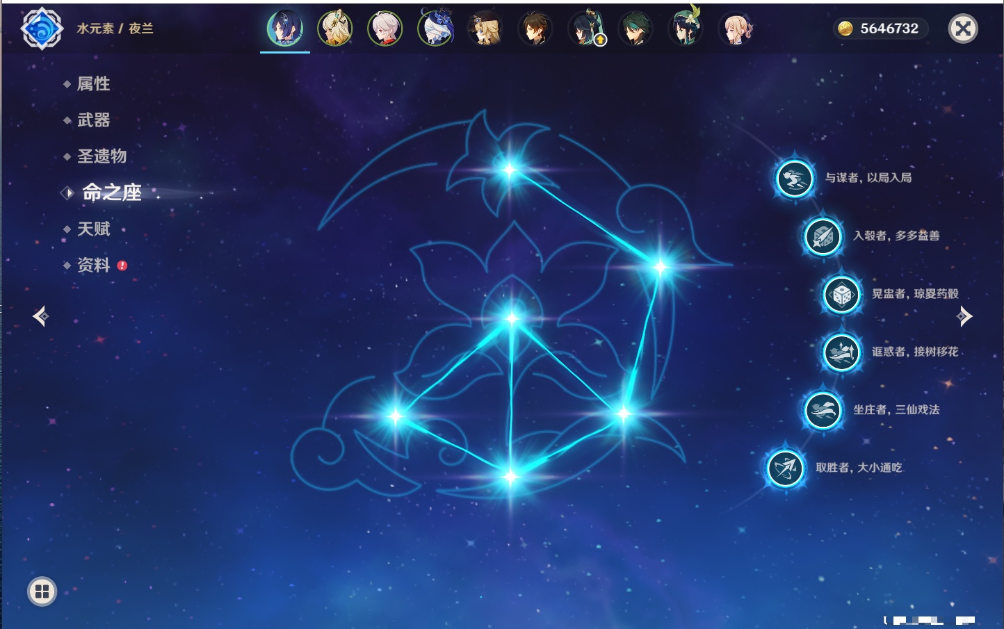The width and height of the screenshot is (1004, 629).
Task: Open the 圣遗物 artifacts tab
Action: [x=102, y=156]
